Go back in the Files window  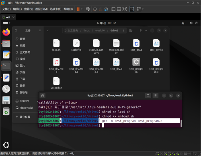48,30
